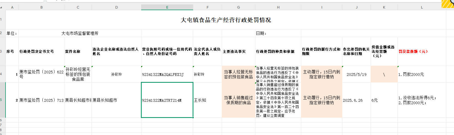Select column H header
This screenshot has width=454, height=135.
click(x=278, y=7)
